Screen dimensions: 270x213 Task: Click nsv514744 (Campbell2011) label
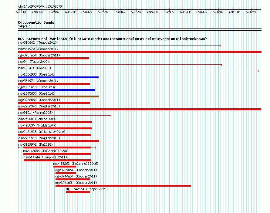pyautogui.click(x=45, y=157)
